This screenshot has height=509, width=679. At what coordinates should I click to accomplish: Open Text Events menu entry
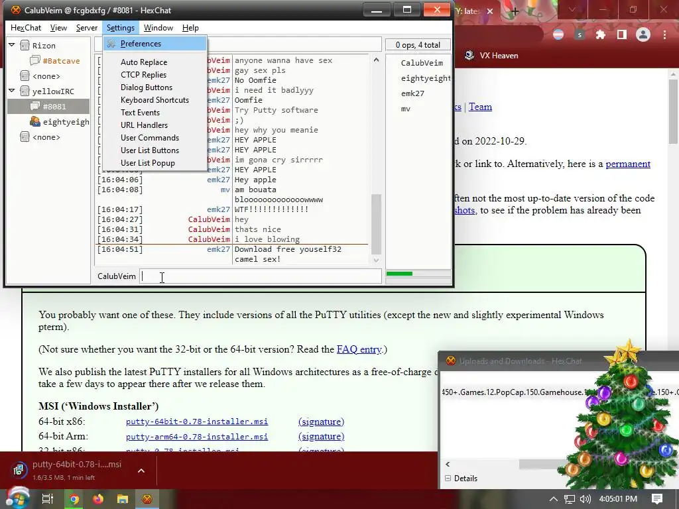pos(140,113)
